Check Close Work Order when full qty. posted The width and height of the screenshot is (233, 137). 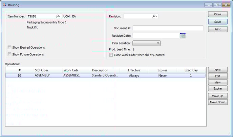(111, 55)
